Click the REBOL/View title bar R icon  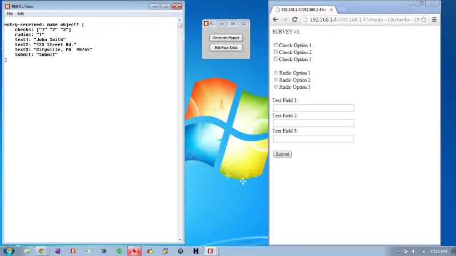click(7, 6)
